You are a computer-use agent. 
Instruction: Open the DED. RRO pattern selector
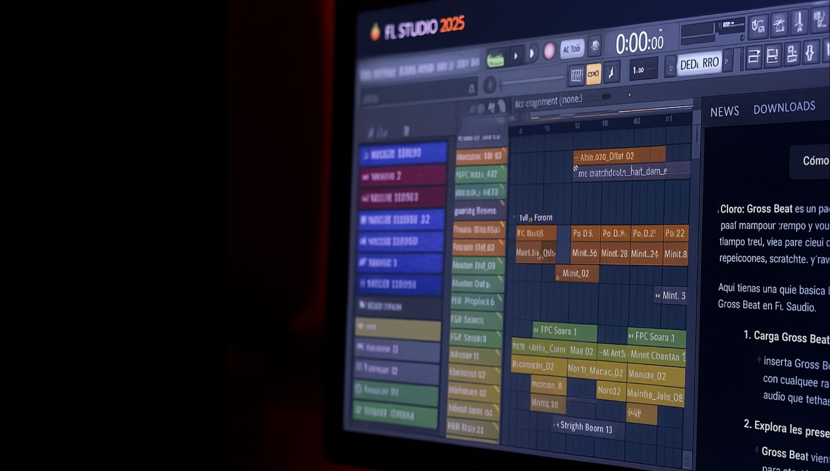click(x=699, y=64)
